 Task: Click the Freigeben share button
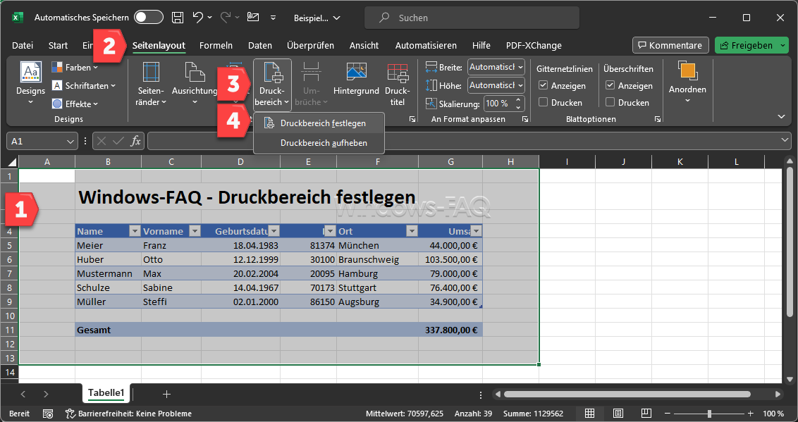747,45
